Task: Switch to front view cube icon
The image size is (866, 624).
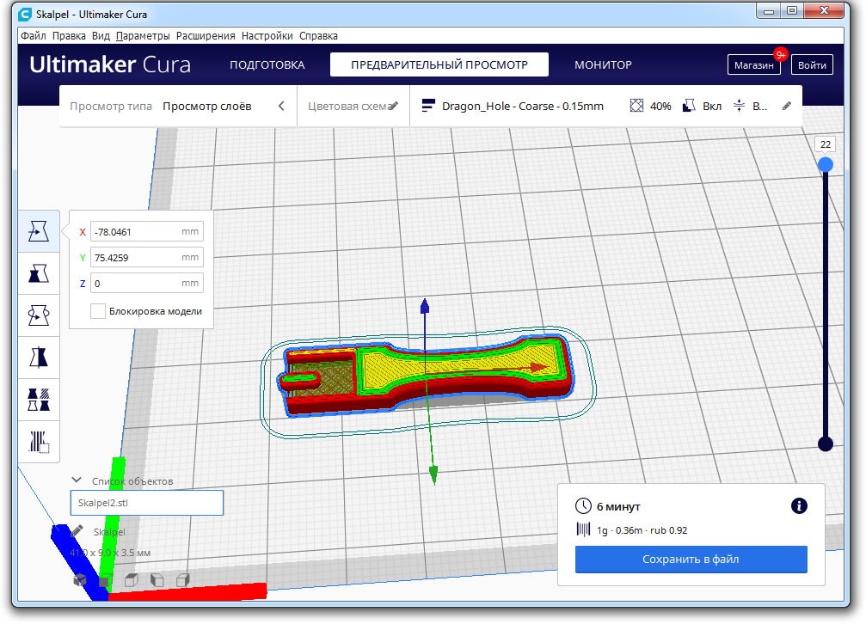Action: click(x=106, y=579)
